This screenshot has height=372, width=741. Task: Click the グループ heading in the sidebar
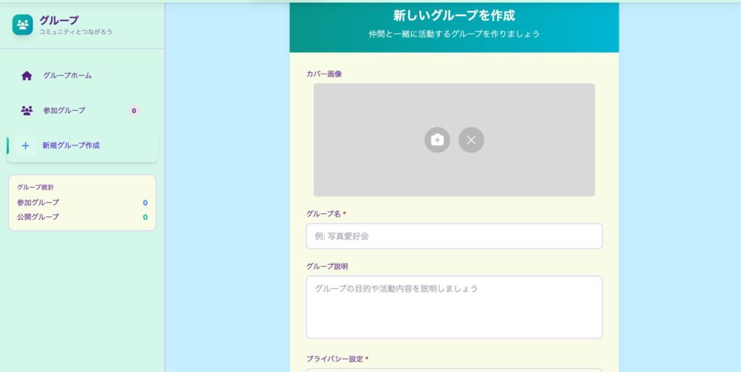tap(59, 20)
